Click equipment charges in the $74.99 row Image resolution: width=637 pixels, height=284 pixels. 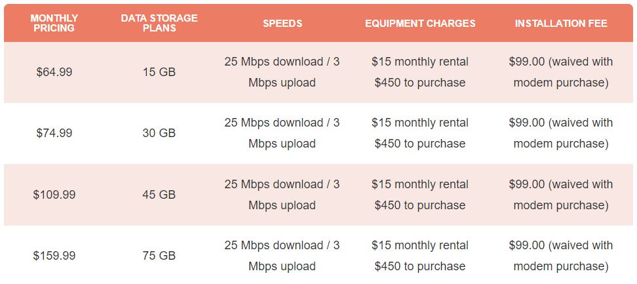pyautogui.click(x=420, y=133)
